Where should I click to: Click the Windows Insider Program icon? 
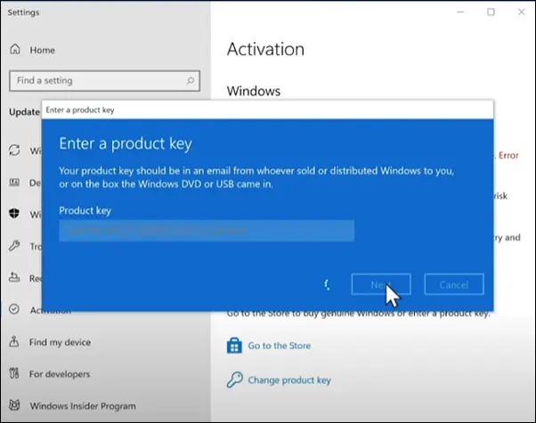tap(14, 405)
